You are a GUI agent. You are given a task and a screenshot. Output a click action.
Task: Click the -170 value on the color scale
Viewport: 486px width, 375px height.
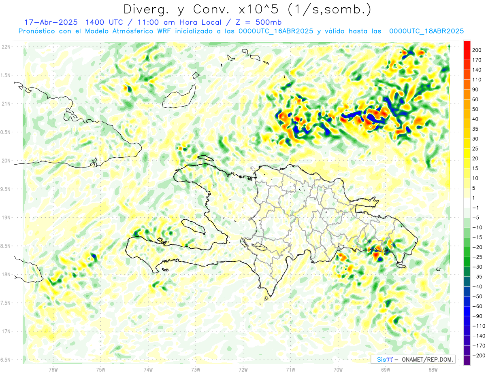(478, 346)
